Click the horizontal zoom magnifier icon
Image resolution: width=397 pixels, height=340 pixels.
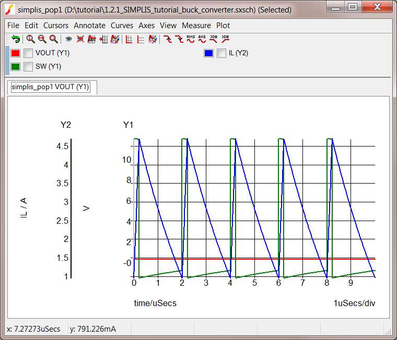pyautogui.click(x=42, y=39)
